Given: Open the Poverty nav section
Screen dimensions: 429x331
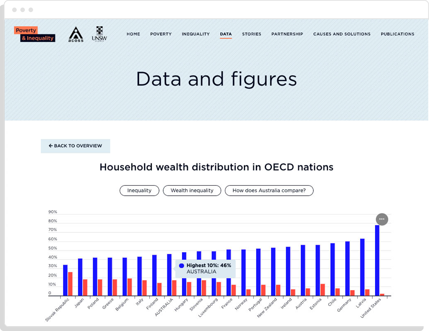Looking at the screenshot, I should (161, 34).
